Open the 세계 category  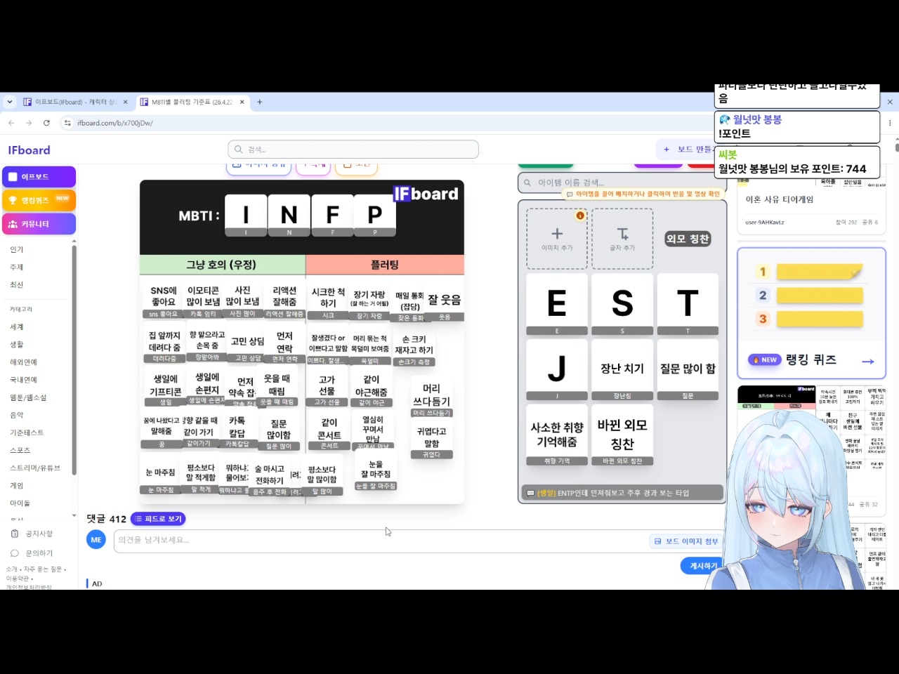click(x=17, y=327)
